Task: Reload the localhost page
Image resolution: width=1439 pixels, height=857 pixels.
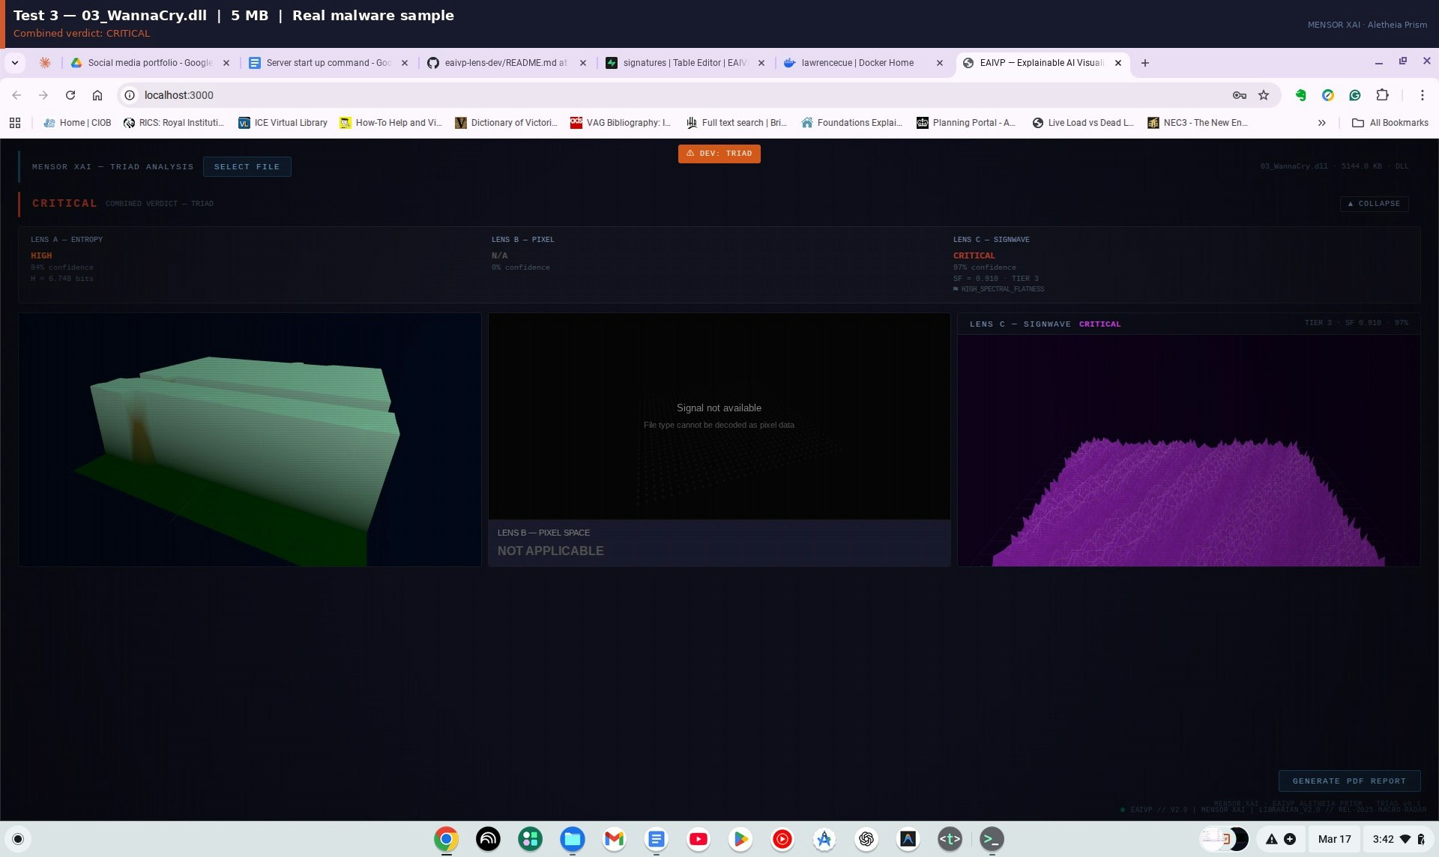Action: pyautogui.click(x=70, y=95)
